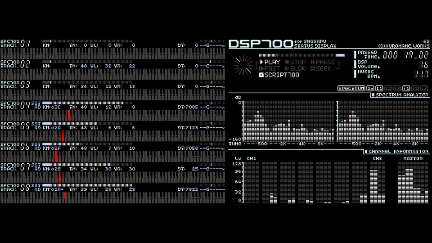This screenshot has height=243, width=432.
Task: Click the 000:39_02 passed time readout
Action: pos(405,55)
